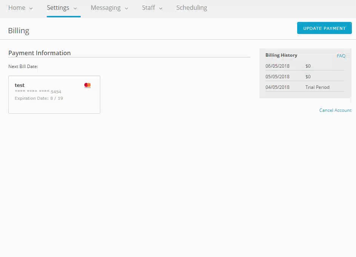Screen dimensions: 356x257
Task: Click the masked card number ending 5454
Action: click(38, 92)
